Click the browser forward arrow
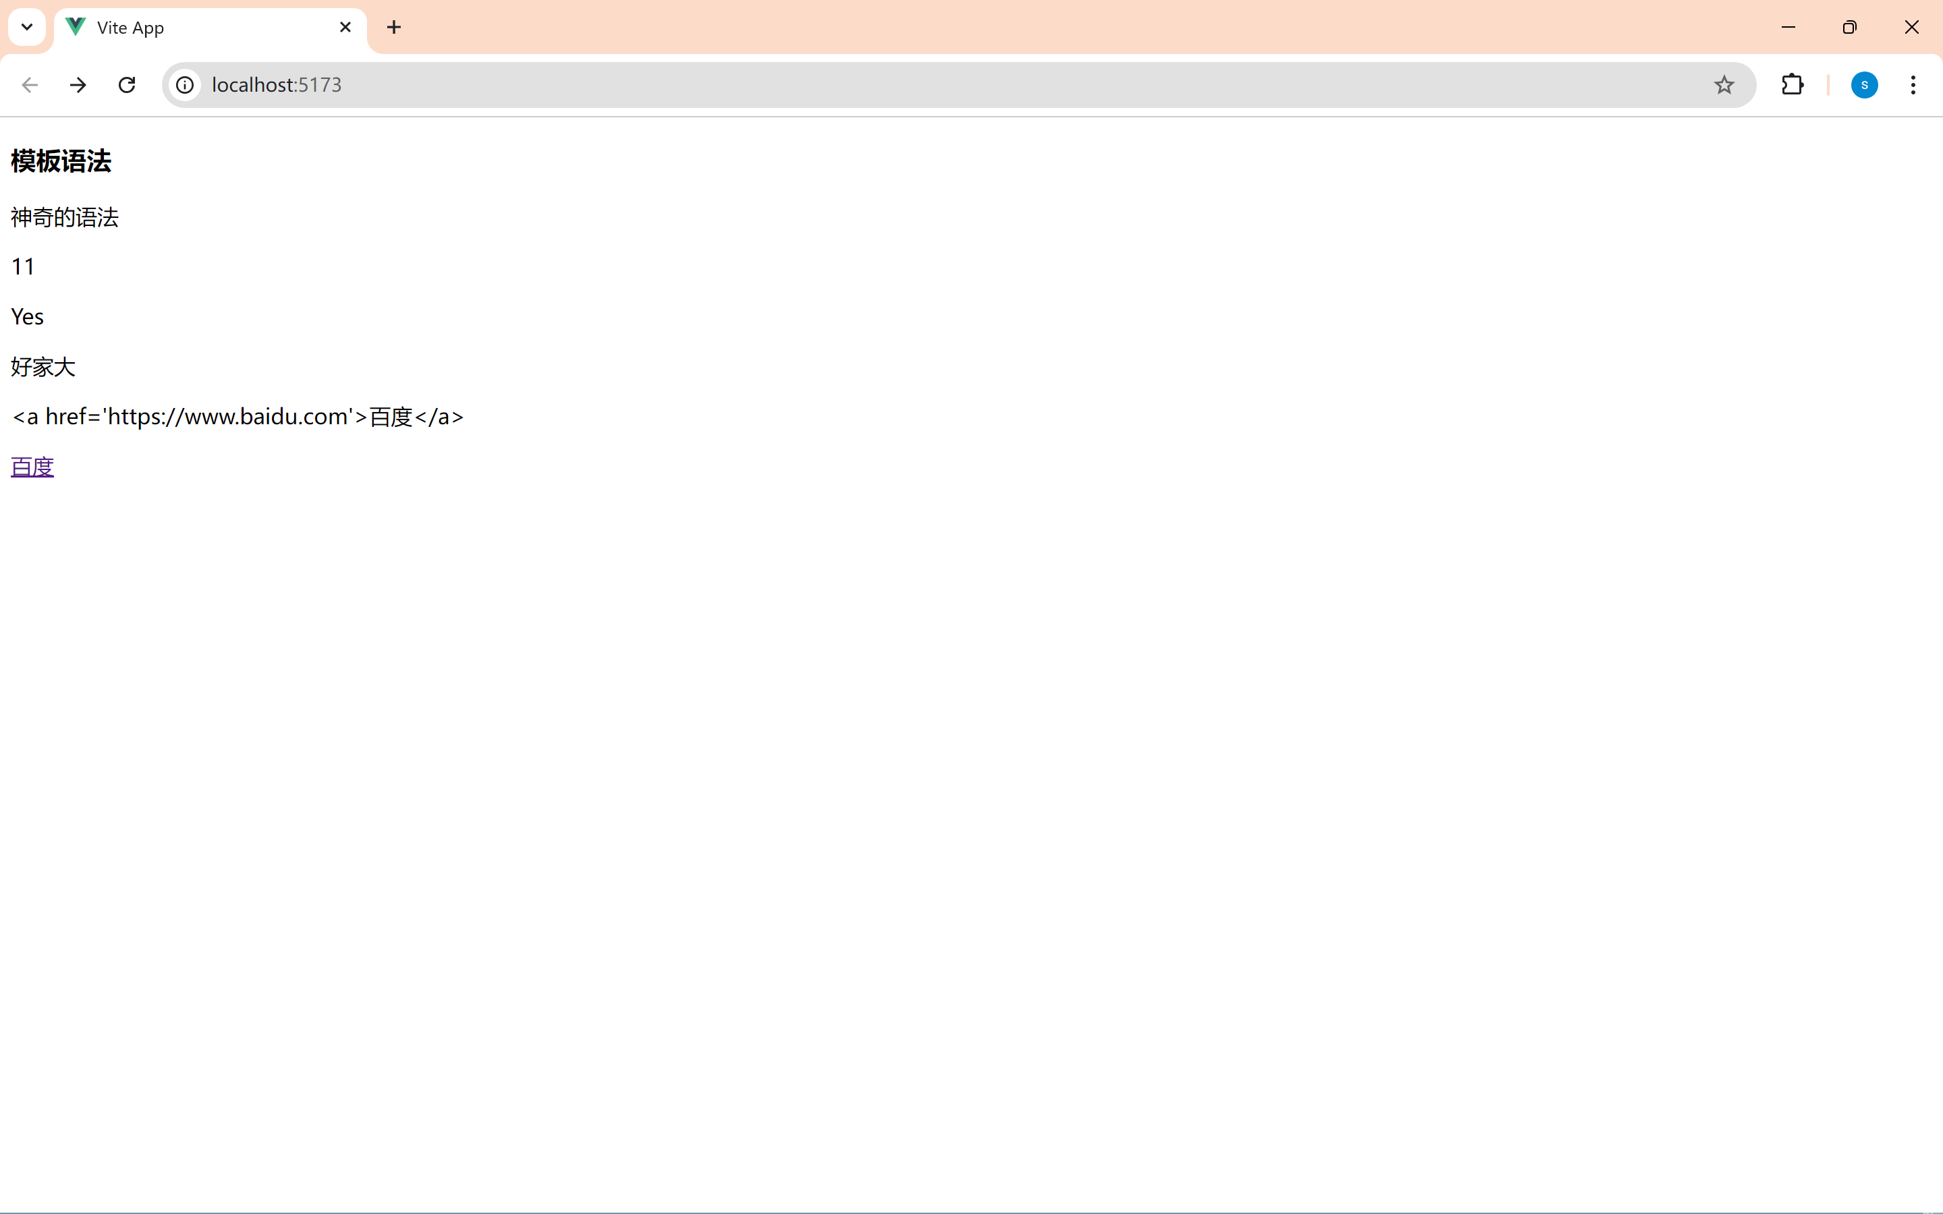This screenshot has height=1214, width=1943. click(x=78, y=85)
